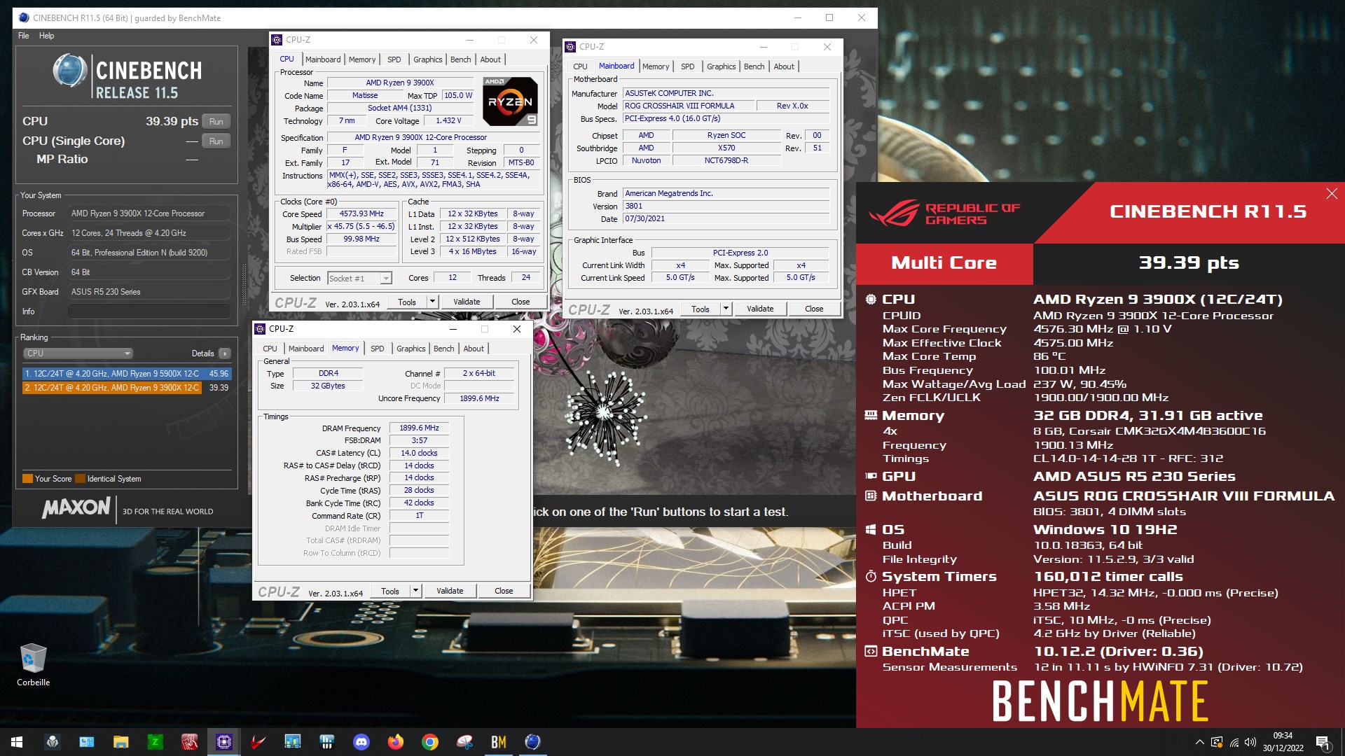Screen dimensions: 1345x756
Task: Run the CPU Single Core test
Action: click(x=216, y=141)
